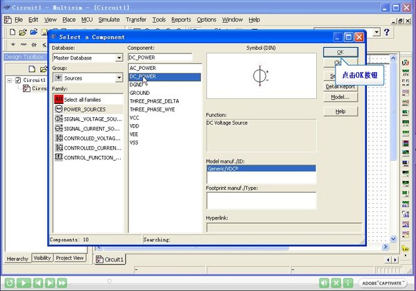
Task: Select the yellow Measurement Probe icon
Action: (405, 248)
